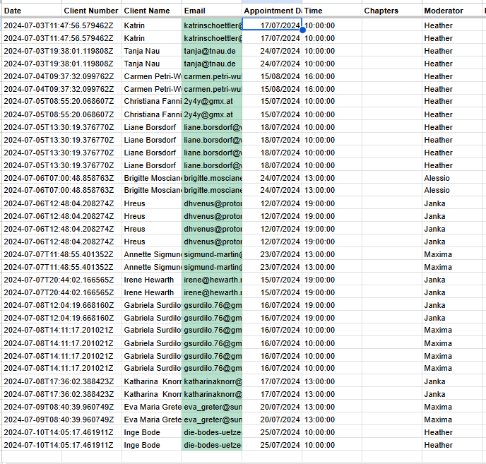This screenshot has height=464, width=486.
Task: Select the second brigitte.mosciane email cell
Action: (212, 190)
